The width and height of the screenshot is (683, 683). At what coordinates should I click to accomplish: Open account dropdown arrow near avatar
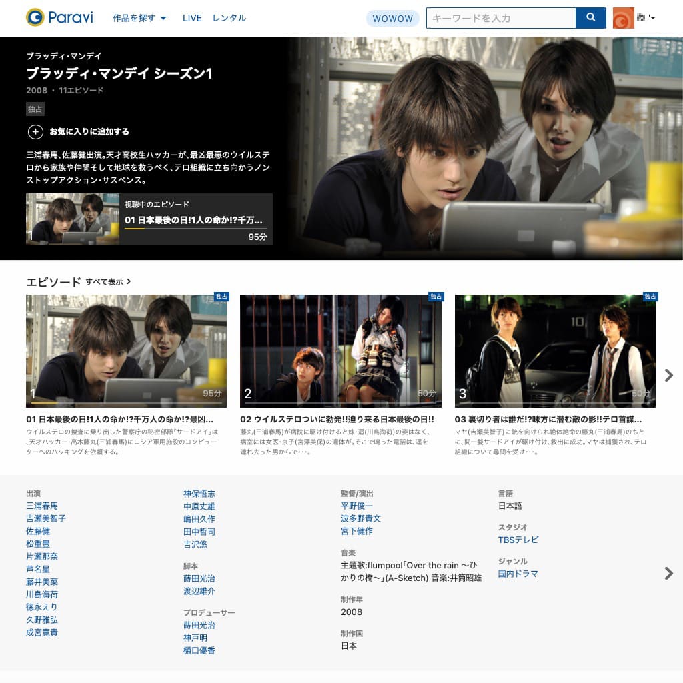(652, 18)
